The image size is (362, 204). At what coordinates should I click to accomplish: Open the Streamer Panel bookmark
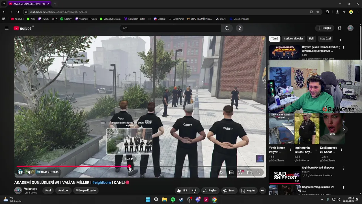click(x=239, y=19)
